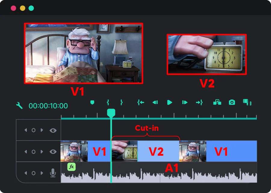Viewport: 271px width, 193px height.
Task: Select the alarm clock clip on the timeline
Action: [x=145, y=151]
